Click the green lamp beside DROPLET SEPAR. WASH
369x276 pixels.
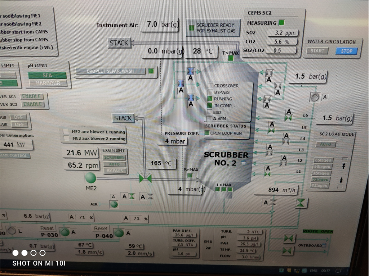(151, 71)
